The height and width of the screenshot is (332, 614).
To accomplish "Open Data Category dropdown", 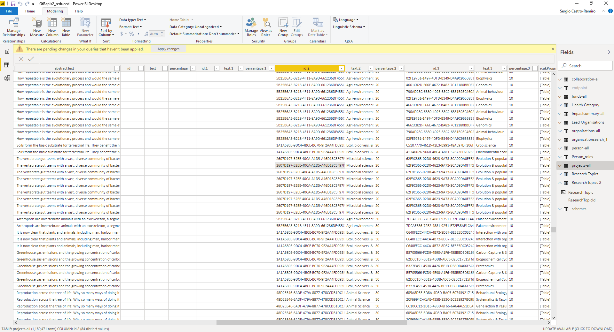I will click(195, 27).
